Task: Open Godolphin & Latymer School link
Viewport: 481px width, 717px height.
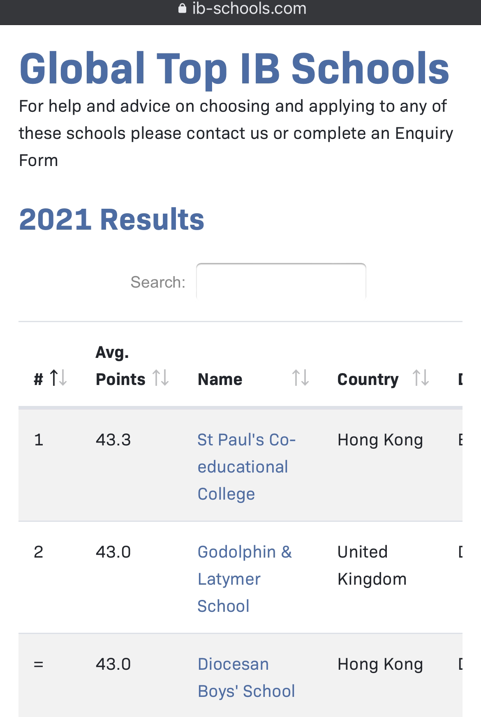Action: pos(245,579)
